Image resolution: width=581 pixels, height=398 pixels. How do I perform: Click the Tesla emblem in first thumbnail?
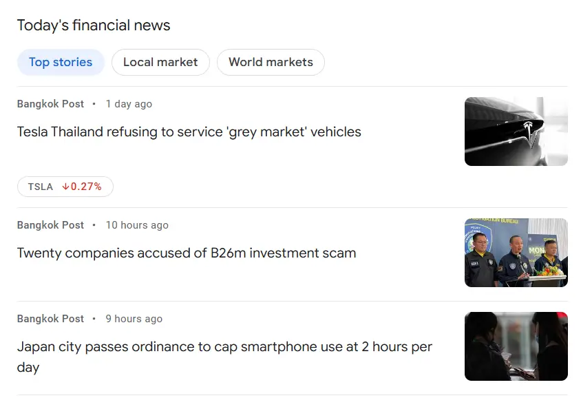coord(529,132)
